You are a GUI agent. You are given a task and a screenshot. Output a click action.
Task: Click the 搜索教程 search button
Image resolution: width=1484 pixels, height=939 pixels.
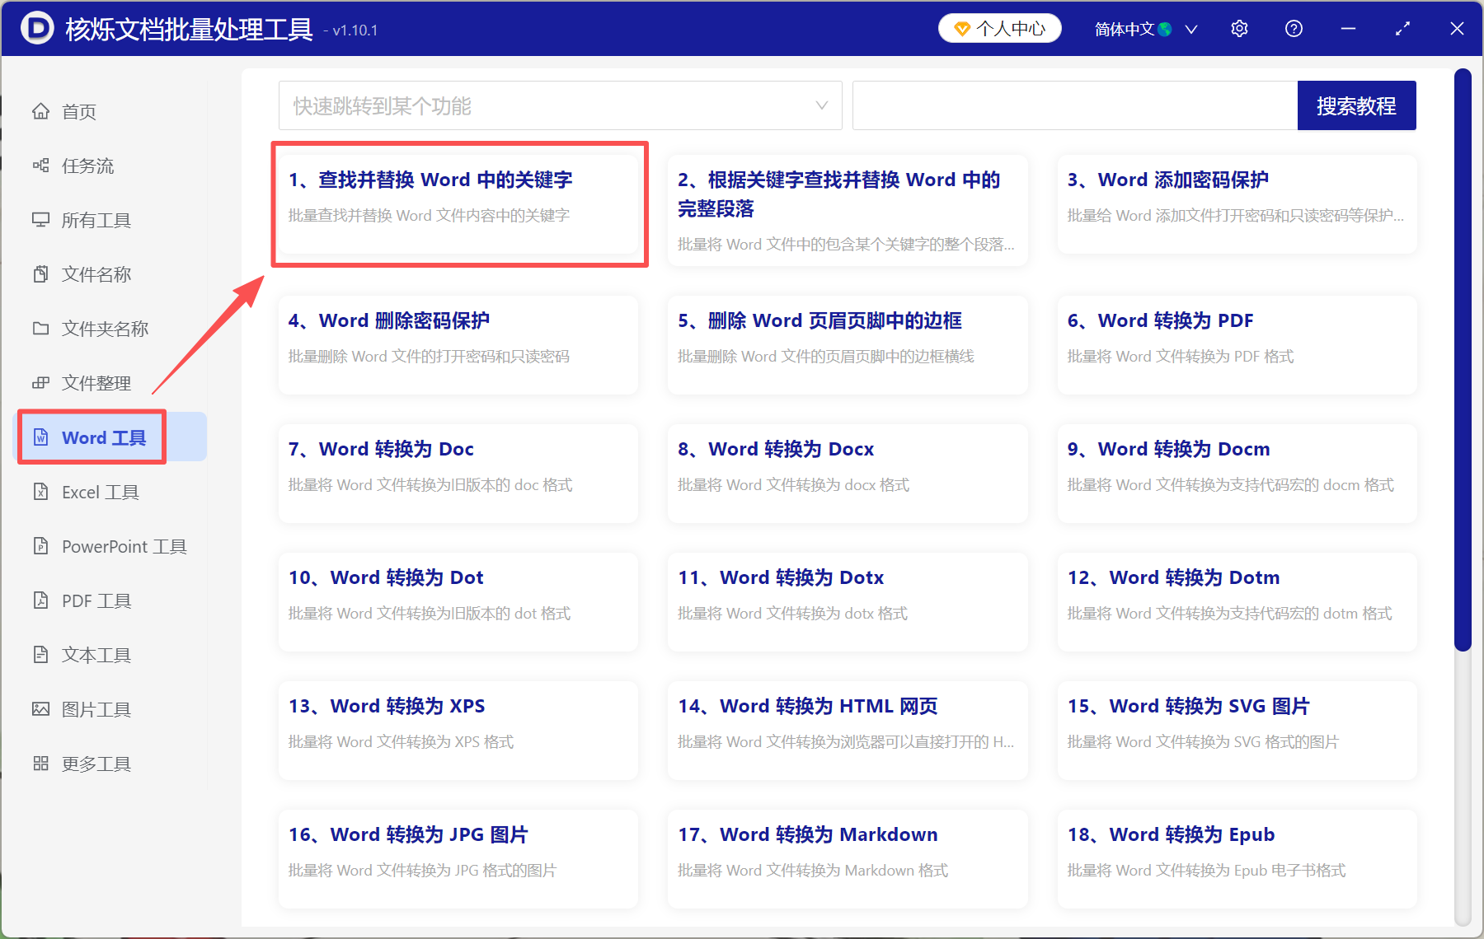[x=1356, y=105]
